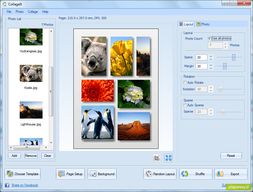
Task: Uncheck the Use all photos checkbox
Action: point(209,38)
